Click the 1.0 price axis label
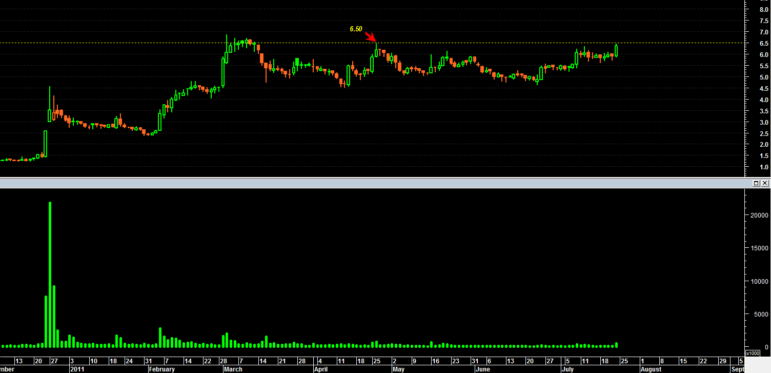This screenshot has height=373, width=771. coord(764,167)
